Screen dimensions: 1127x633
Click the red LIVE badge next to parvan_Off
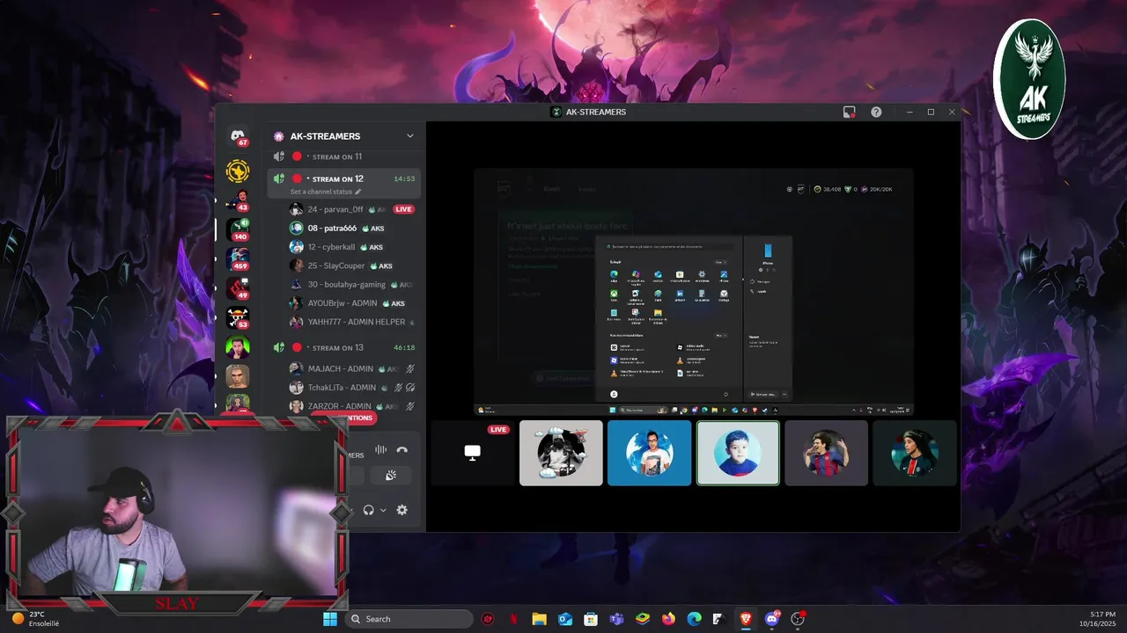click(403, 209)
